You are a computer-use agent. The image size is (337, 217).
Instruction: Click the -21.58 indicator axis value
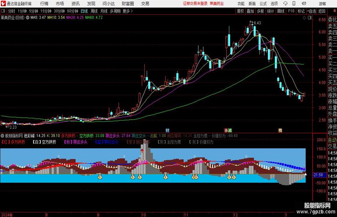[318, 175]
